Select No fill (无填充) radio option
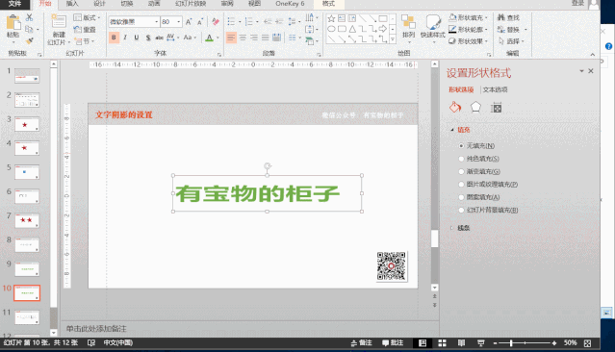Screen dimensions: 615x352 point(461,146)
